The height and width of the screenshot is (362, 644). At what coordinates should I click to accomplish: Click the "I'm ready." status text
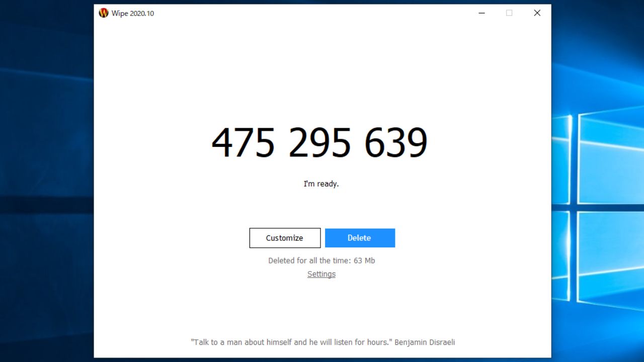pos(321,184)
